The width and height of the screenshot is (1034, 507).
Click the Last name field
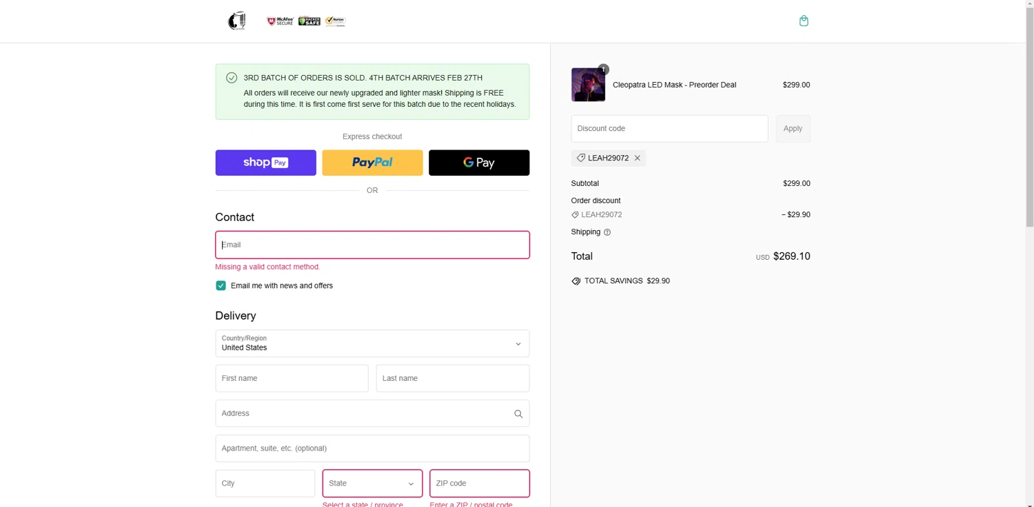tap(453, 378)
